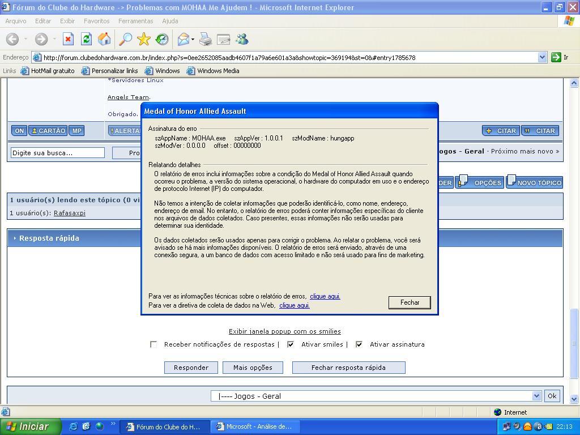Click the Angels Team link
The height and width of the screenshot is (435, 580).
pos(129,97)
